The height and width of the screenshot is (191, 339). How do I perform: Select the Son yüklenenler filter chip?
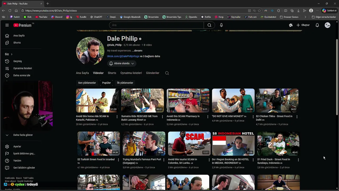tap(87, 83)
